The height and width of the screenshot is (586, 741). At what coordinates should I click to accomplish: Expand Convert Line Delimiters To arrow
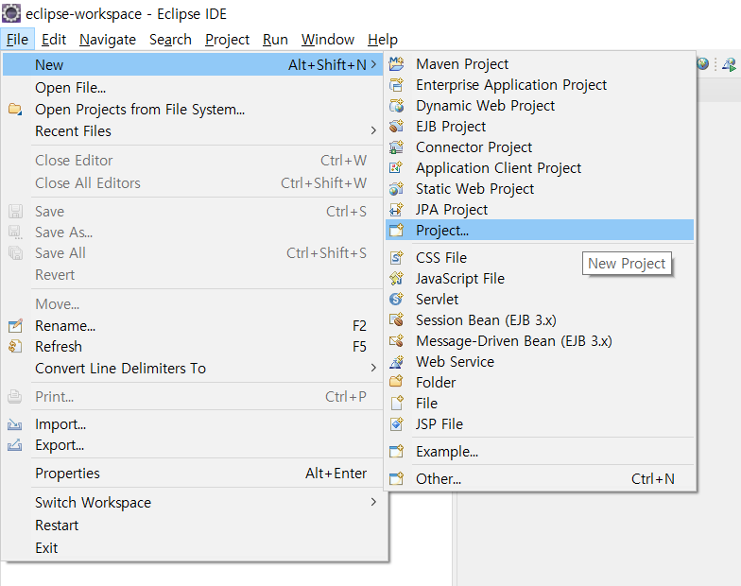[x=374, y=368]
